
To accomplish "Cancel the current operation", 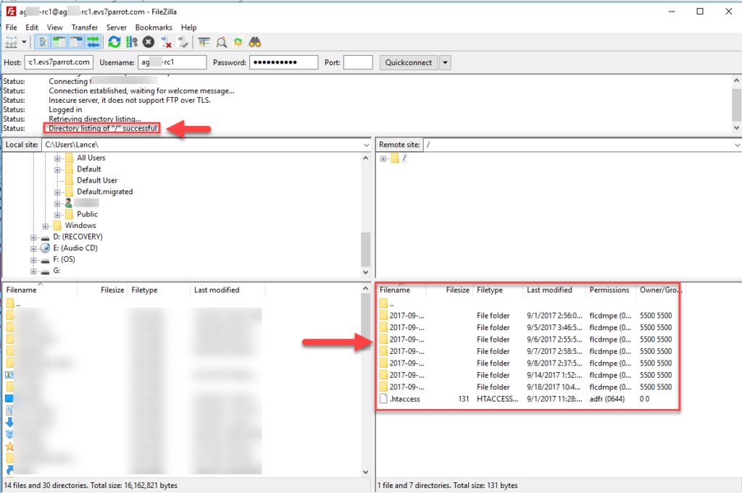I will pyautogui.click(x=149, y=43).
